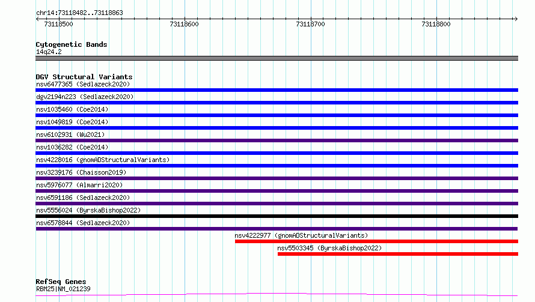Click the RefSeq Genes track title

click(61, 282)
